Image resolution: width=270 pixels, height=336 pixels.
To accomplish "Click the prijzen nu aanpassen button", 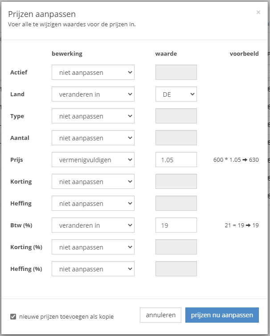I will pyautogui.click(x=222, y=315).
